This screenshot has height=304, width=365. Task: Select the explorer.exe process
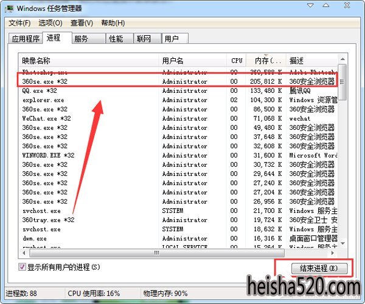click(178, 100)
